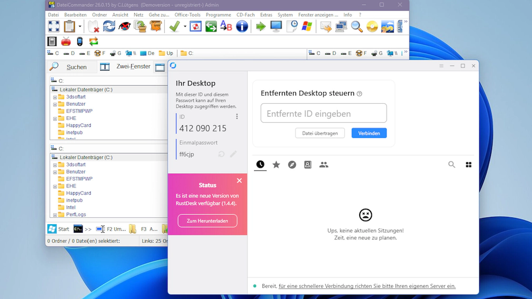This screenshot has height=299, width=532.
Task: Click the green right-arrow icon
Action: click(261, 26)
